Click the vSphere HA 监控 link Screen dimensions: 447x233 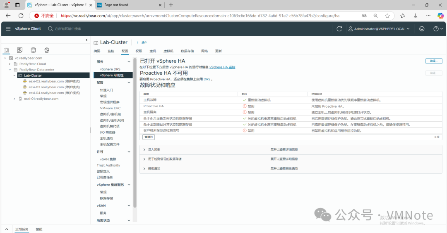pyautogui.click(x=222, y=67)
